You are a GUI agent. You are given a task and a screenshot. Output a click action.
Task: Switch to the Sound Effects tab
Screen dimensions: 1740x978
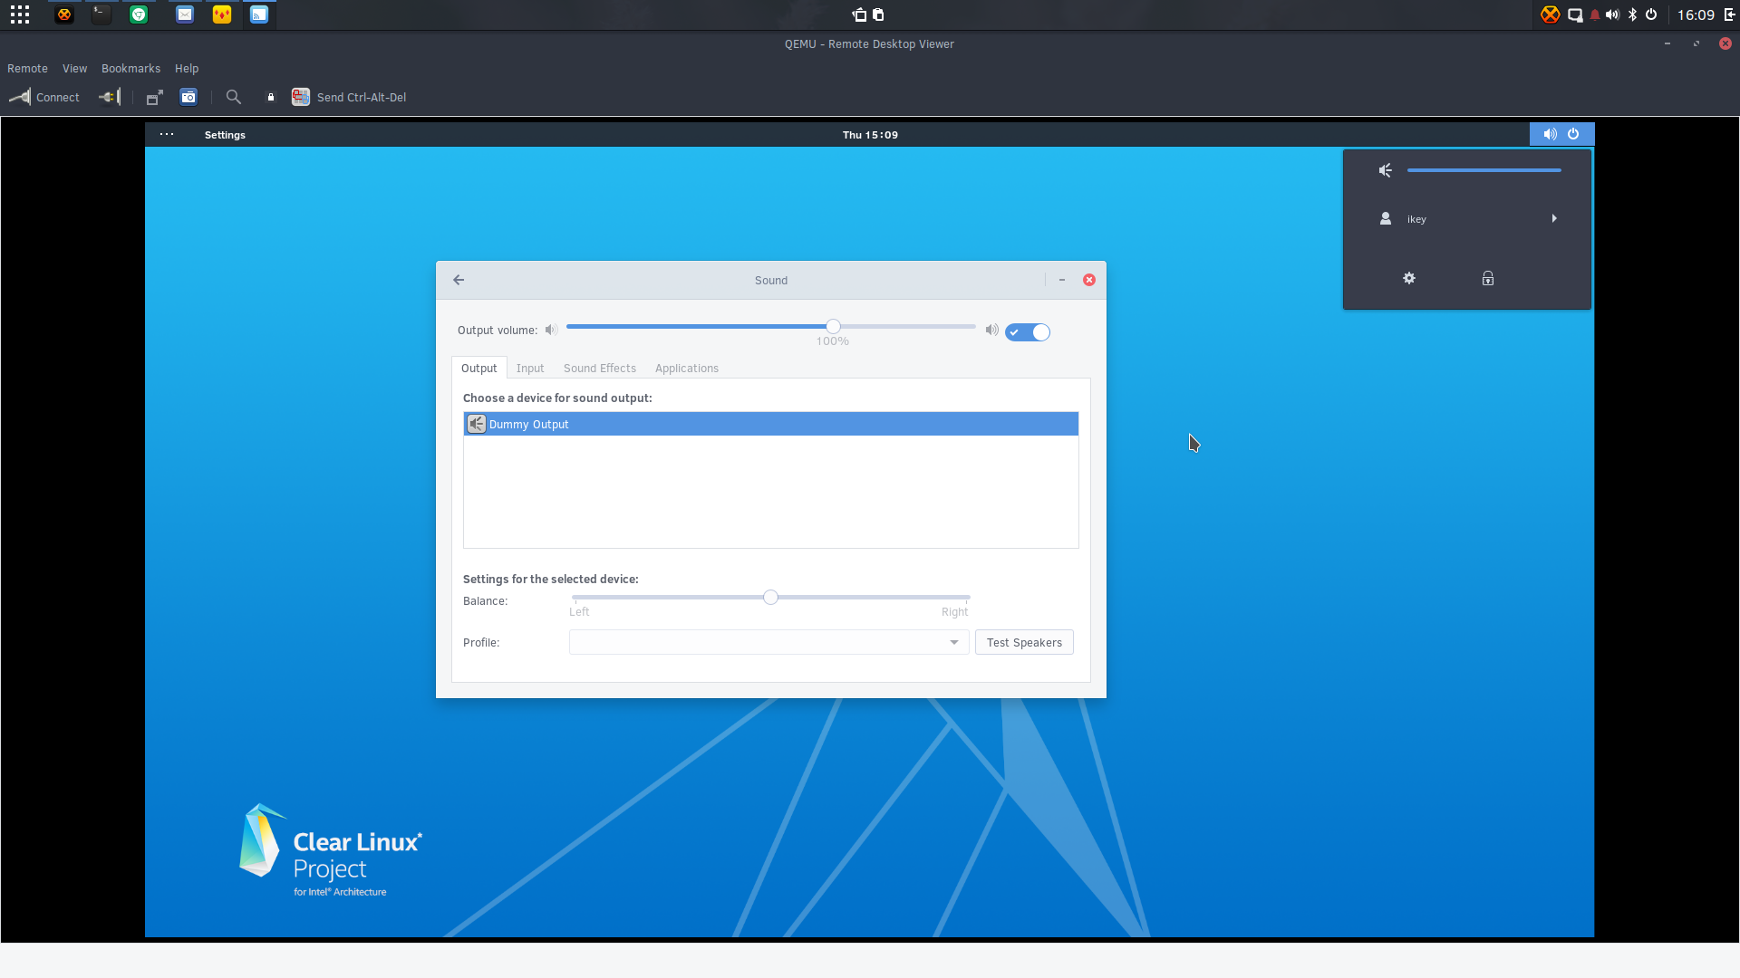pyautogui.click(x=600, y=368)
